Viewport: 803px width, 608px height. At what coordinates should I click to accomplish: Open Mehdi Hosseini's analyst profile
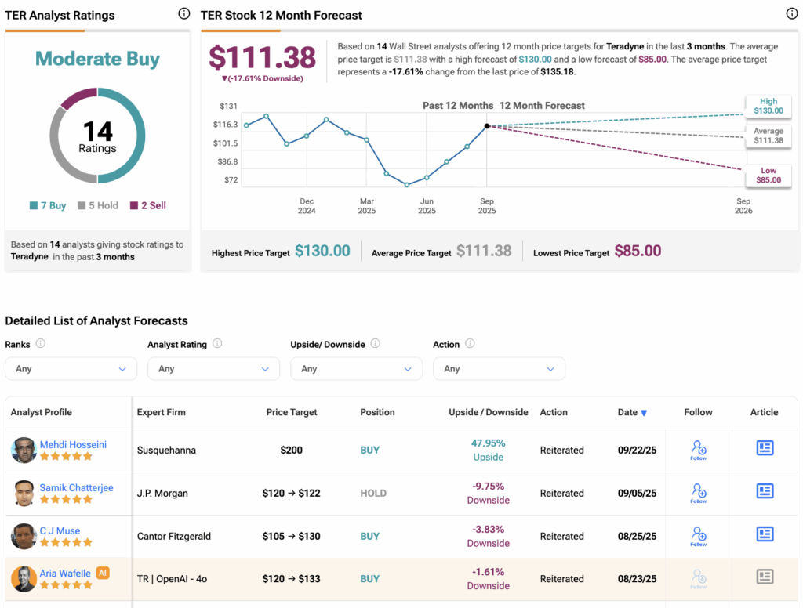pos(73,444)
